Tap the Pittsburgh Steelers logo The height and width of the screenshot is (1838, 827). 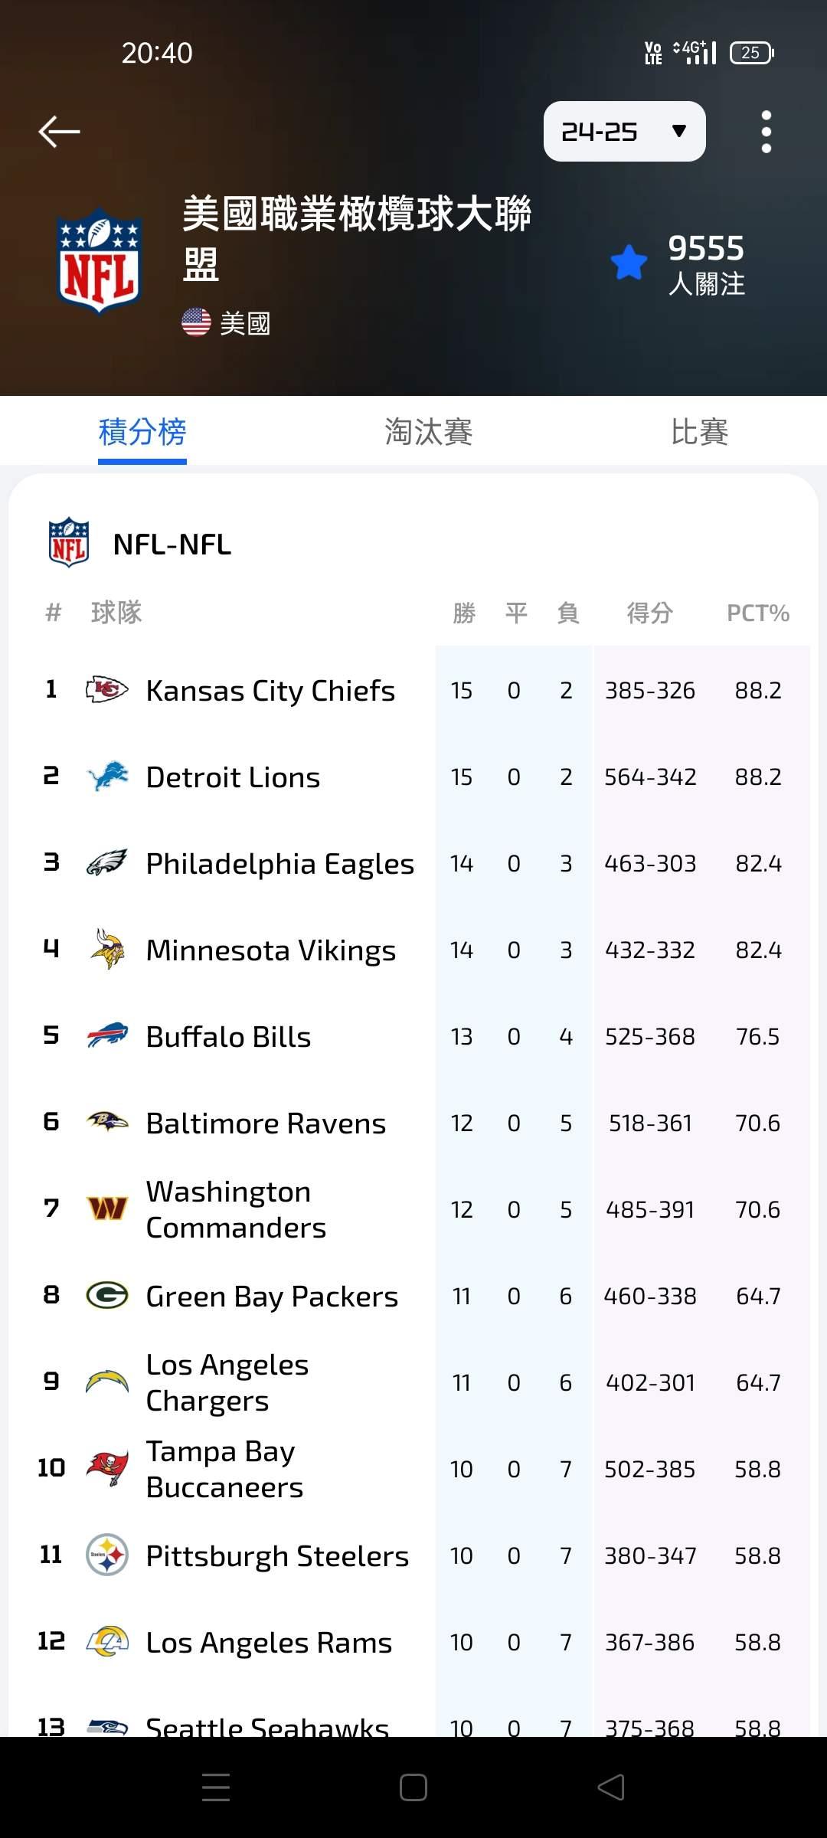tap(106, 1555)
